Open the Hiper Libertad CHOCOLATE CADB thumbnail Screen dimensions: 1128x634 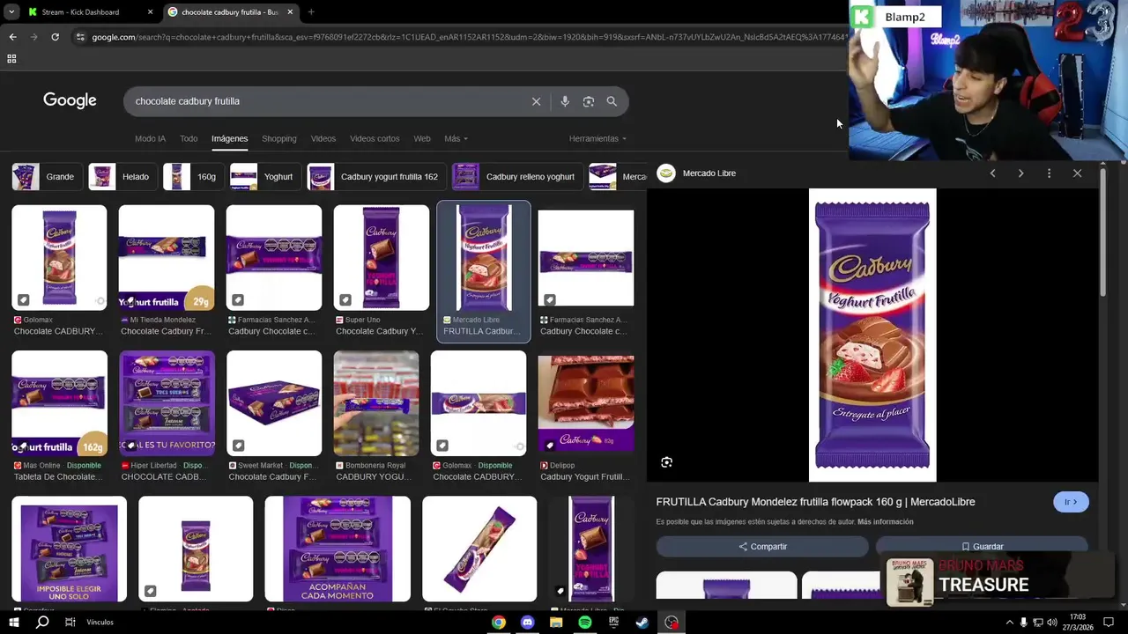point(167,403)
